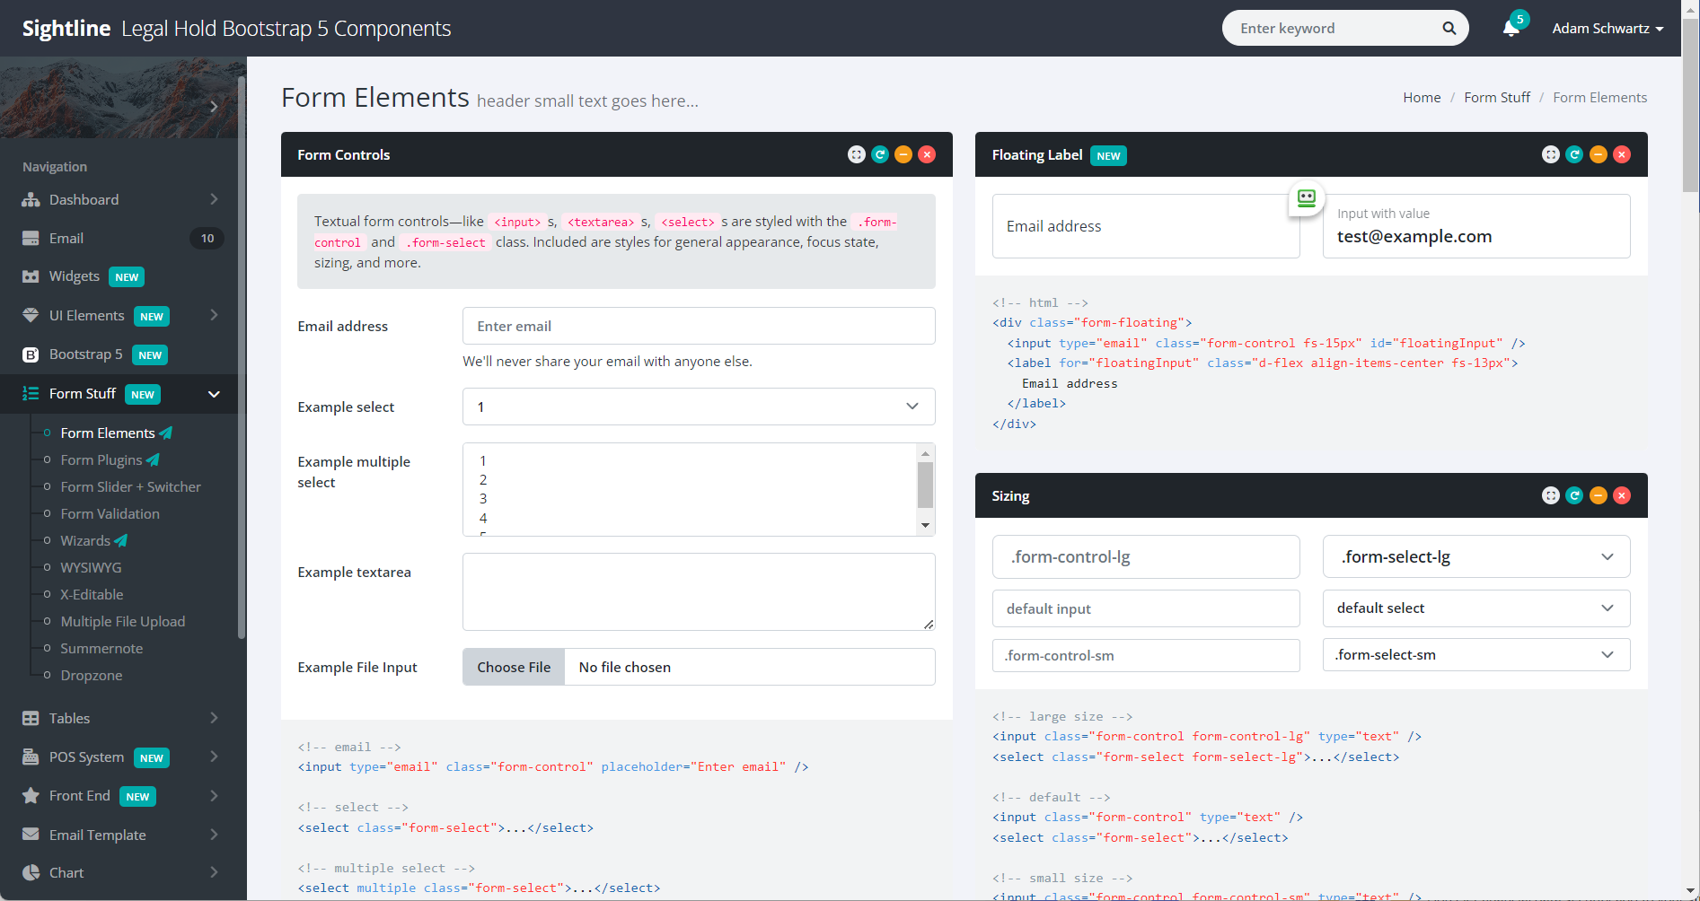Remove the Sizing panel
1700x901 pixels.
[1621, 495]
